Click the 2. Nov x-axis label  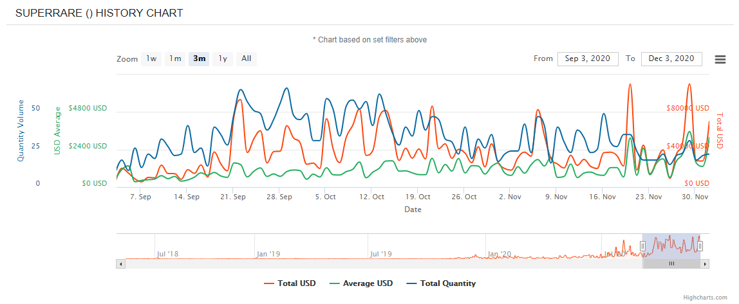(x=510, y=197)
